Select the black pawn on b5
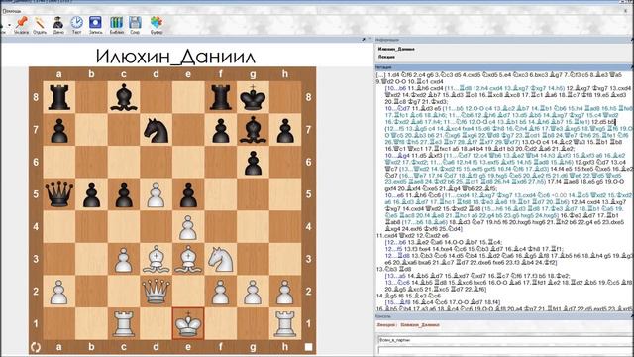Image resolution: width=634 pixels, height=357 pixels. pyautogui.click(x=91, y=194)
